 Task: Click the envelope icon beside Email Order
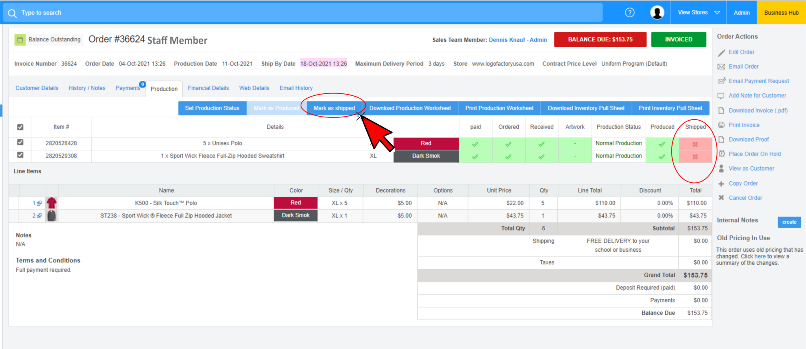721,67
